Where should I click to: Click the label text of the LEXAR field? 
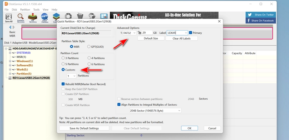click(x=172, y=33)
